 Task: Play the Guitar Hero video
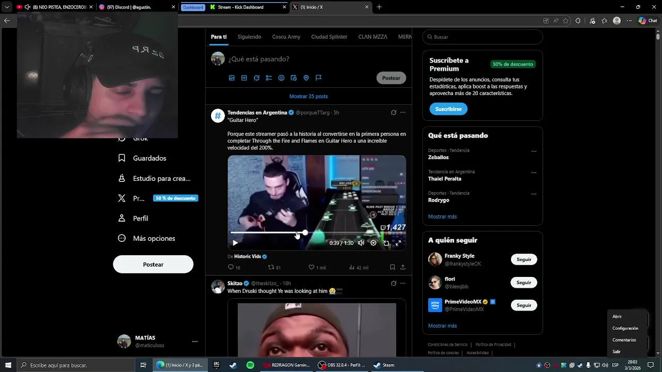coord(235,243)
